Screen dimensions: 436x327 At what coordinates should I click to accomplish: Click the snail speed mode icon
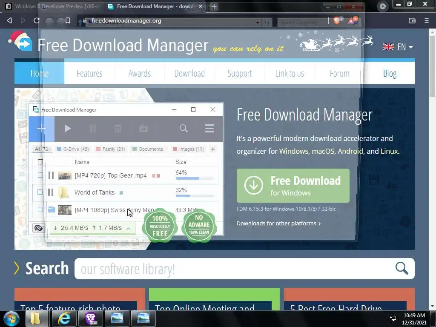pyautogui.click(x=39, y=228)
